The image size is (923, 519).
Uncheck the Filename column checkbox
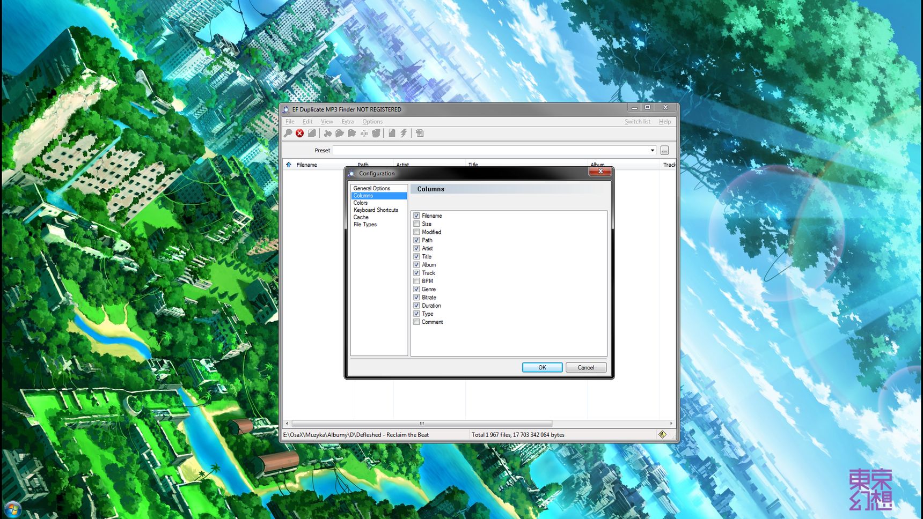pyautogui.click(x=416, y=216)
